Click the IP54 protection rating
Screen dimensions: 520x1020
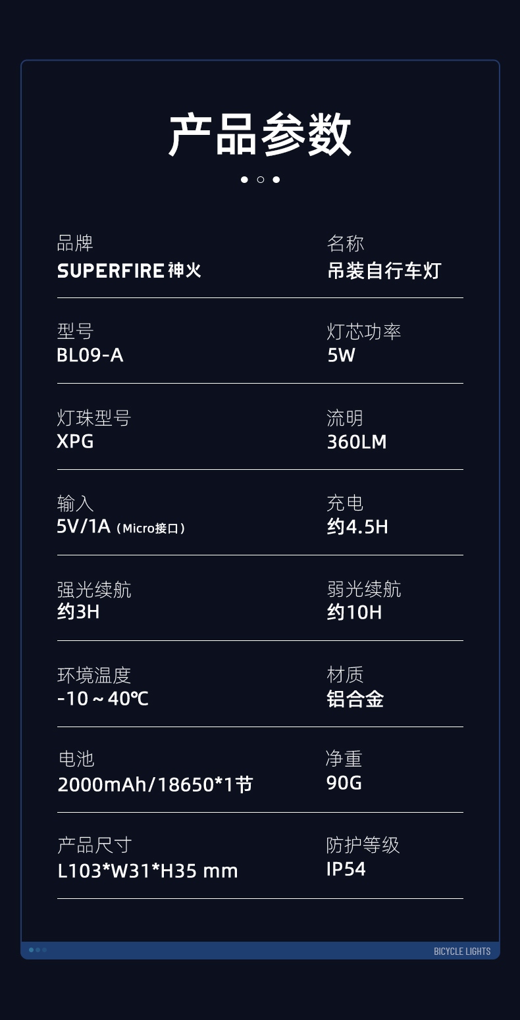(346, 869)
